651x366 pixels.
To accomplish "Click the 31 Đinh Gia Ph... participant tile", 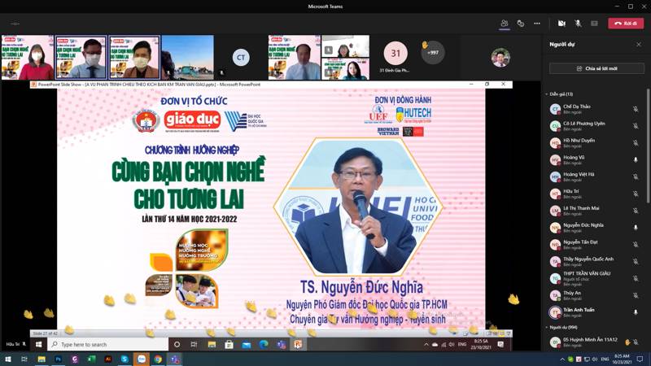I will click(x=395, y=57).
